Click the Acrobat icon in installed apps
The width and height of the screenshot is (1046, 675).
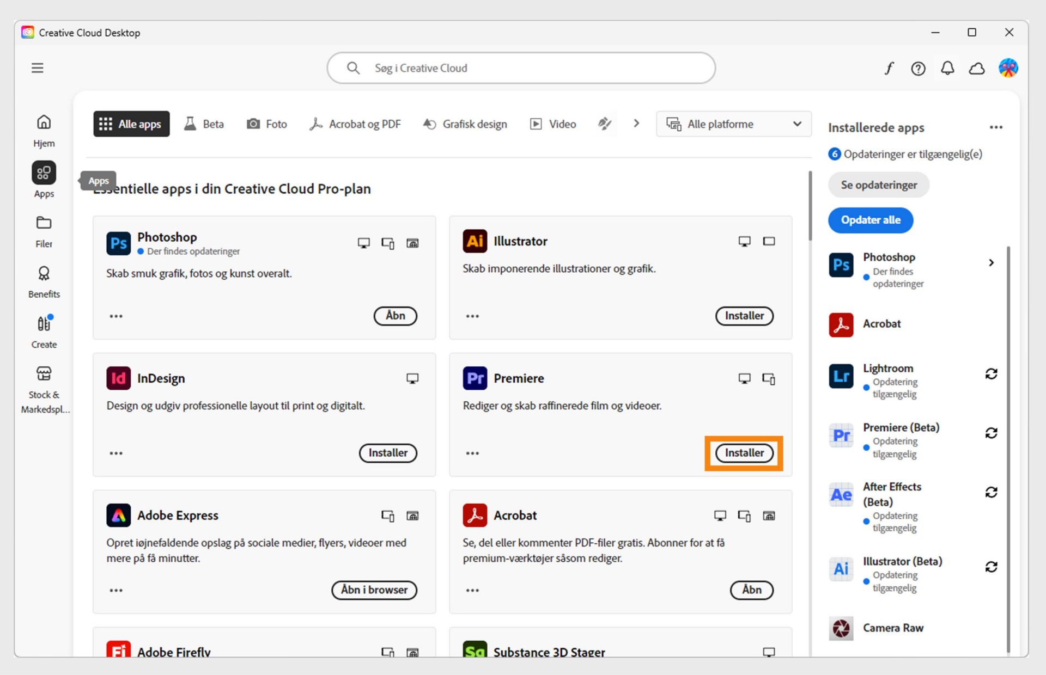coord(841,325)
